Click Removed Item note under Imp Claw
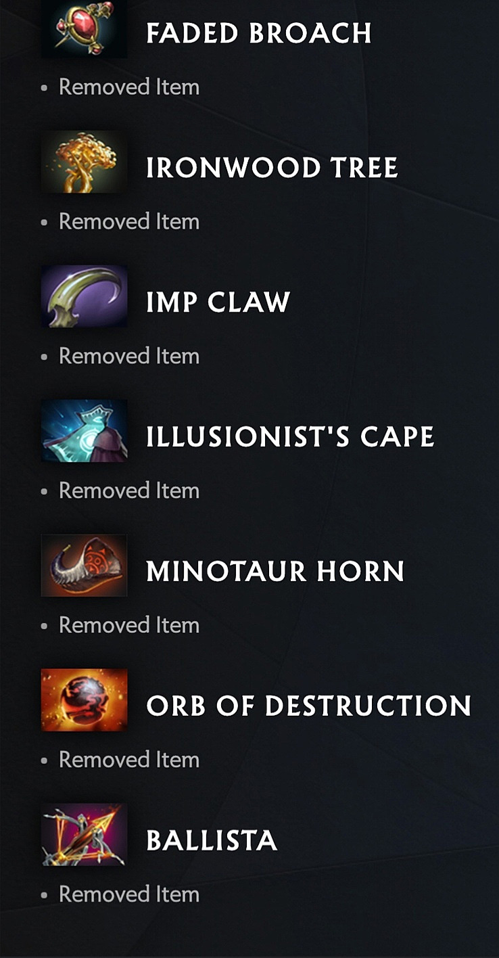Screen dimensions: 499x958 (129, 357)
